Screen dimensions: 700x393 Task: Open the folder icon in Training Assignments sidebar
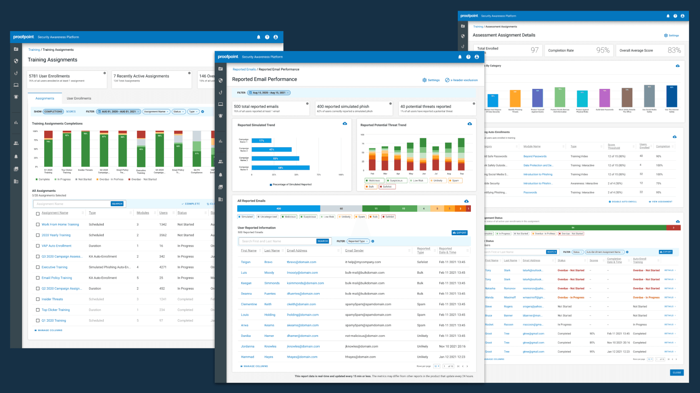point(16,49)
